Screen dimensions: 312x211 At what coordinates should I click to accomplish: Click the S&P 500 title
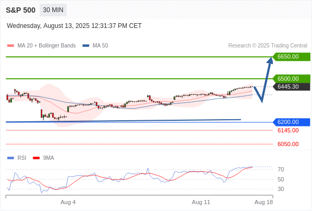pos(21,10)
